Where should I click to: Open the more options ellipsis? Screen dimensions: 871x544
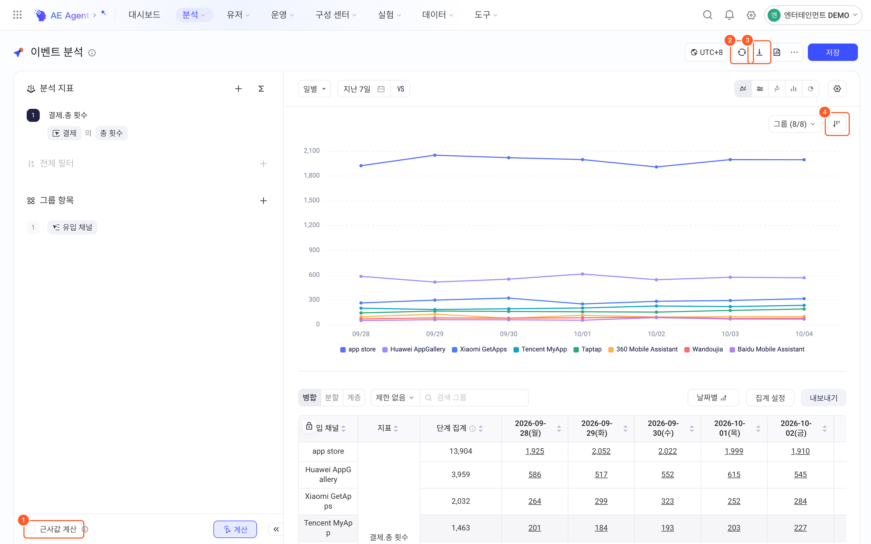[x=794, y=52]
